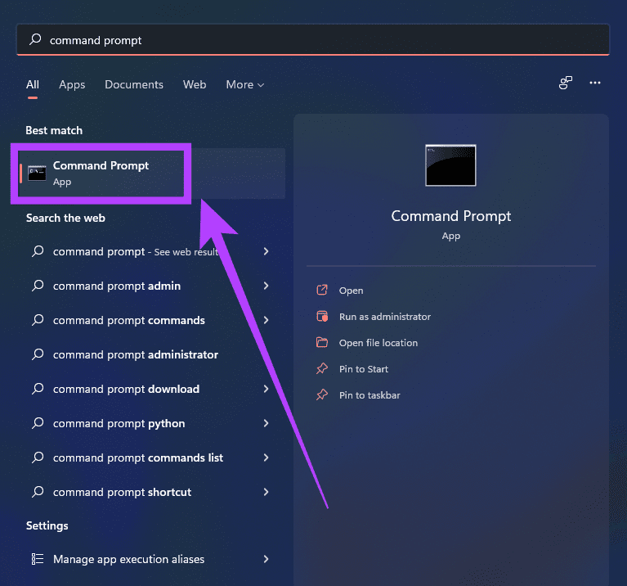Expand arrow next to 'command prompt python'

[x=266, y=423]
